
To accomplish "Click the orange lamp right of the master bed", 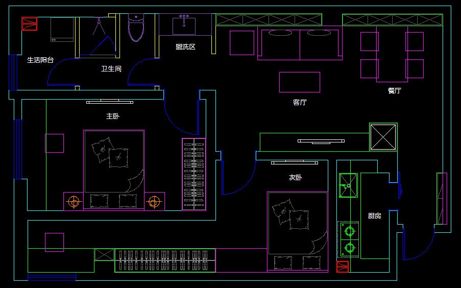I will 154,202.
